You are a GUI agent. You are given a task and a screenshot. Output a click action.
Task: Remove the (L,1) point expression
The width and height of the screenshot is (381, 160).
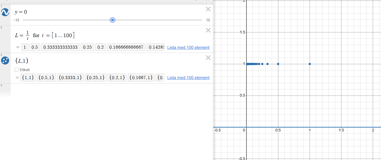[x=208, y=58]
